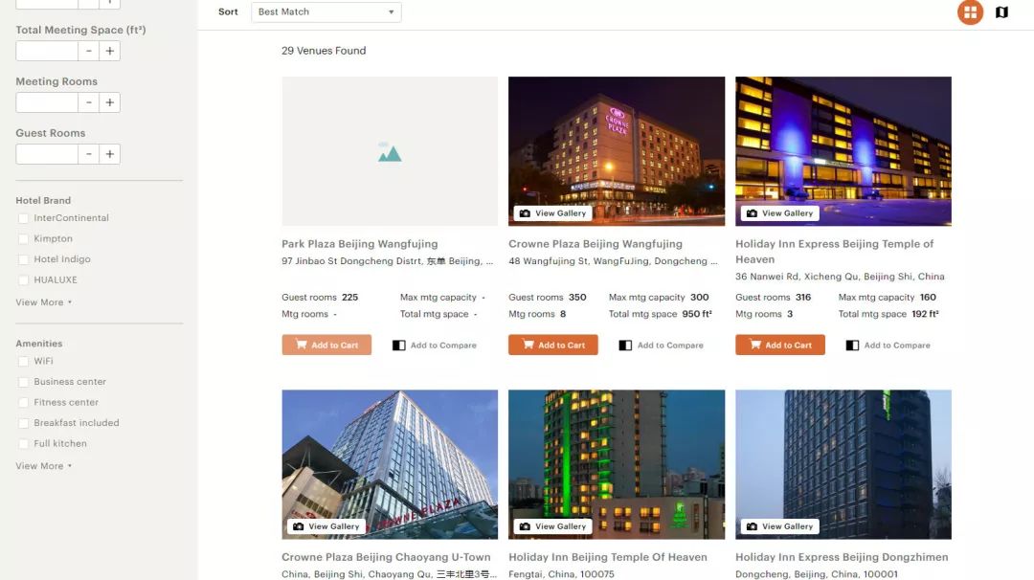Toggle Add to Compare for Park Plaza Beijing Wangfujing
The image size is (1034, 580).
click(435, 346)
